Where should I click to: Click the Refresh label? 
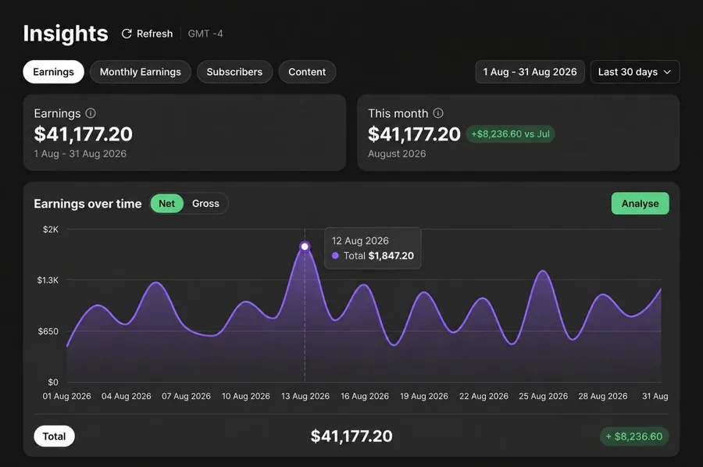tap(155, 34)
